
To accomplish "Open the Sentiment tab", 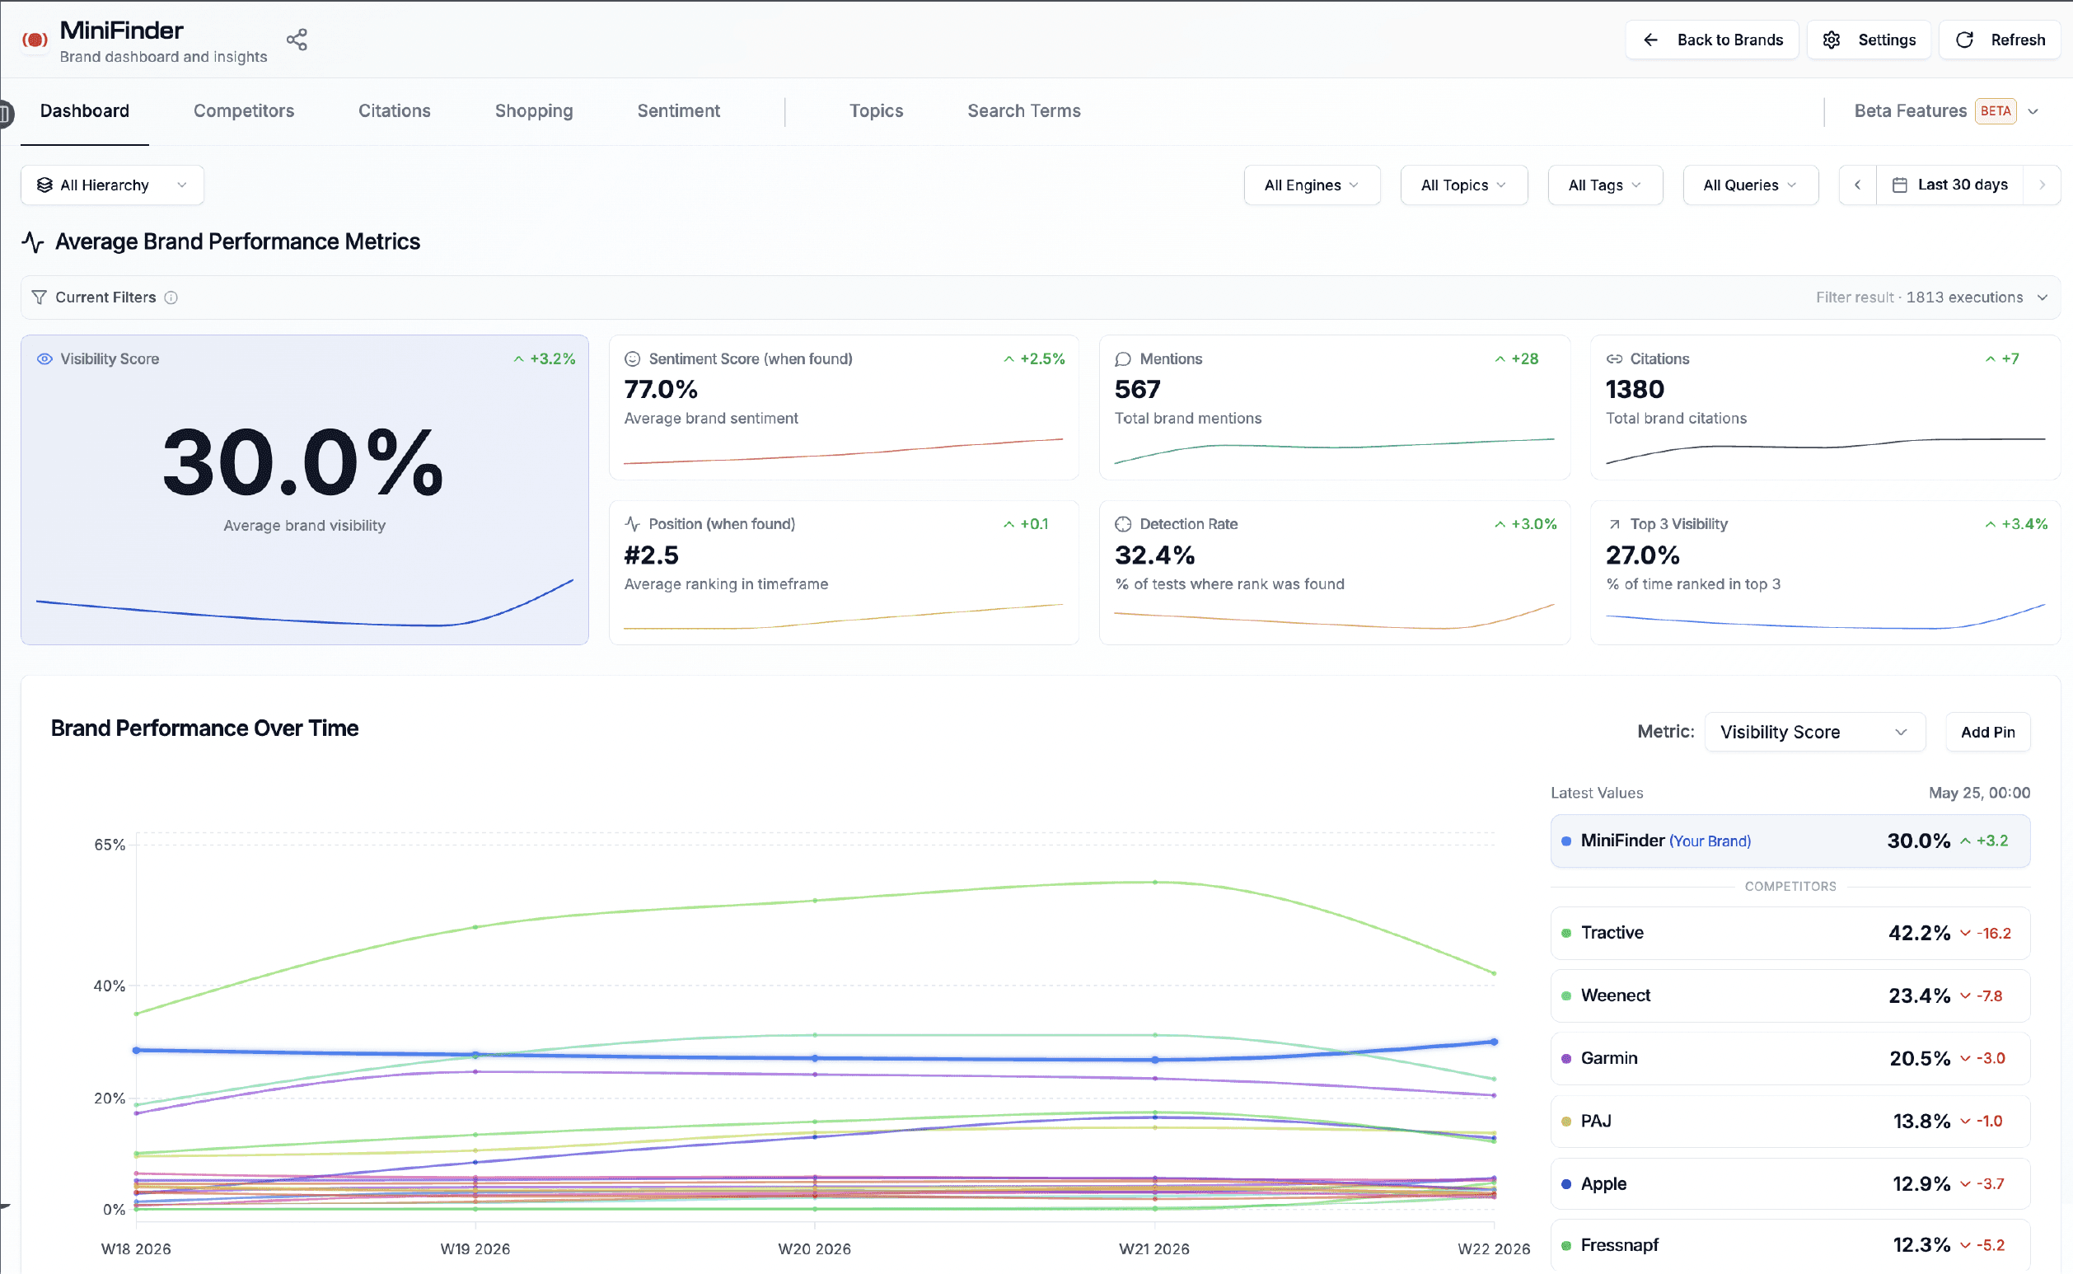I will click(x=678, y=111).
